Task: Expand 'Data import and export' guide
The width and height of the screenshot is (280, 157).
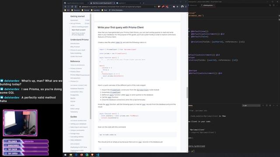Action: point(79,127)
